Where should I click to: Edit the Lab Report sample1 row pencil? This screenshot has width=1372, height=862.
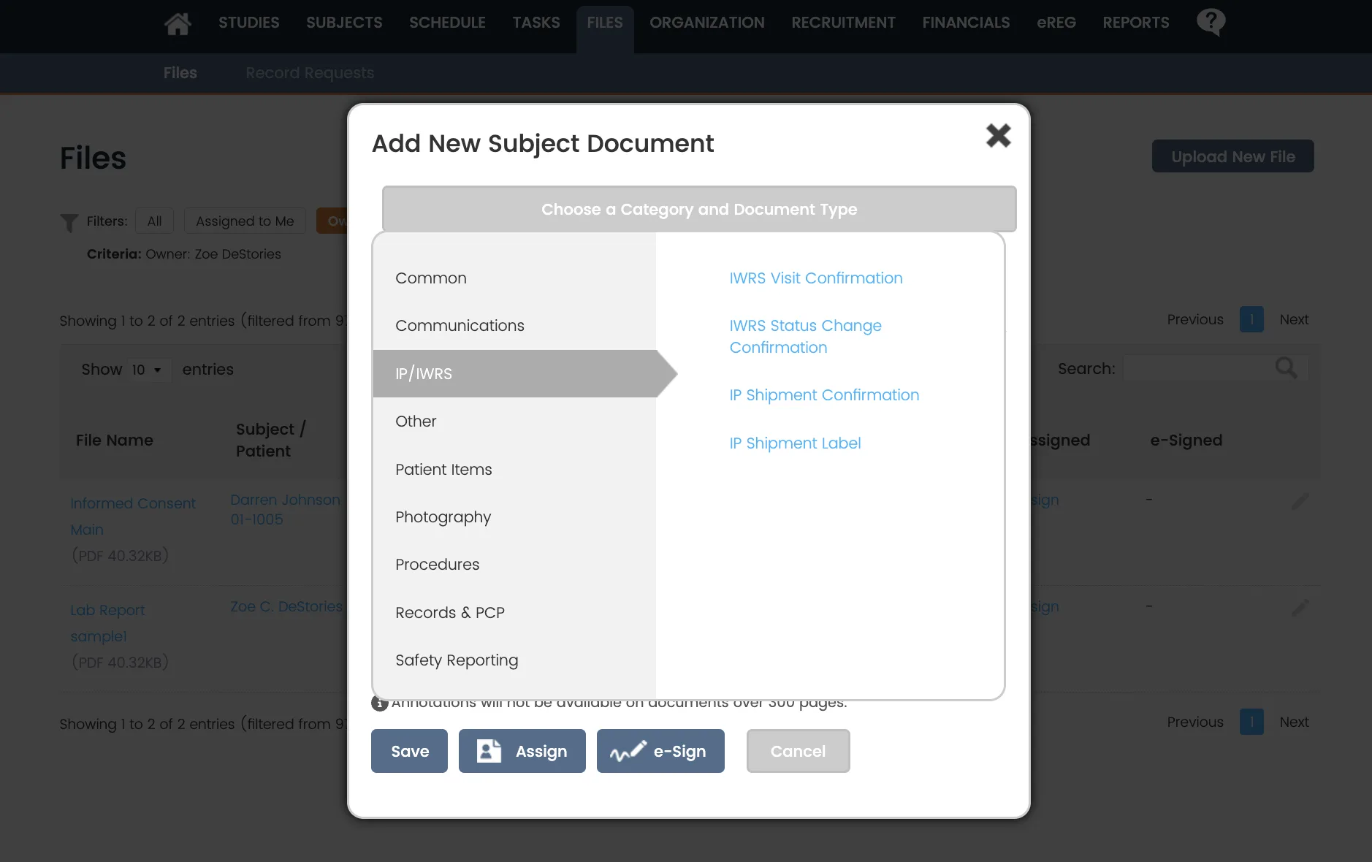(x=1300, y=608)
